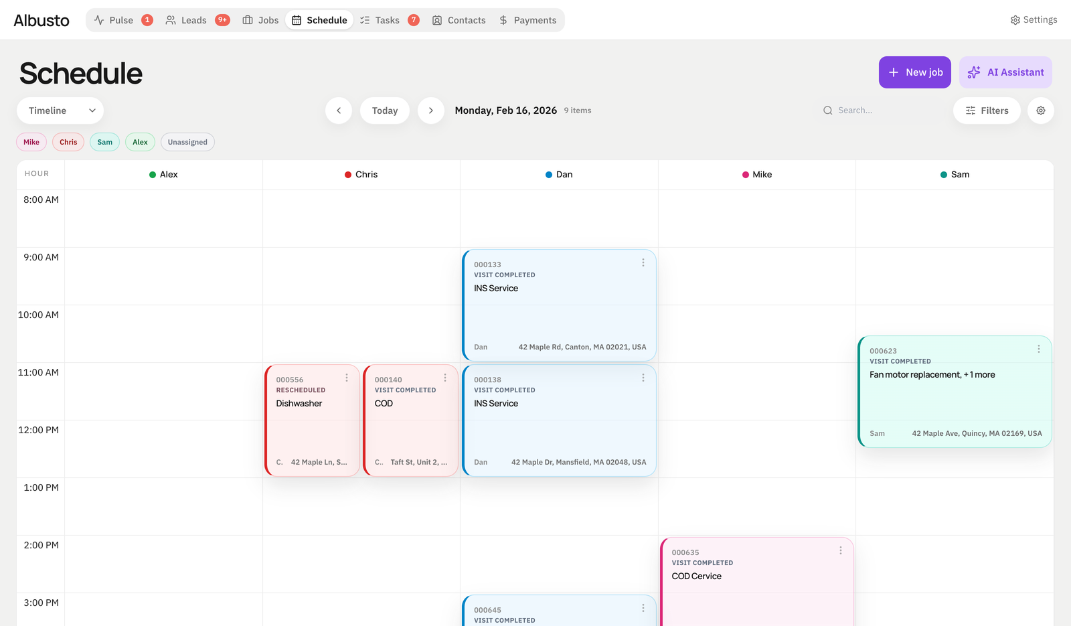This screenshot has width=1071, height=626.
Task: Toggle the Chris technician filter chip
Action: (x=68, y=142)
